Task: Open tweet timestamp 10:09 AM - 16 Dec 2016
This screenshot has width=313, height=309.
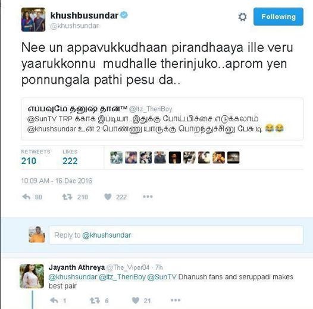Action: pos(57,181)
